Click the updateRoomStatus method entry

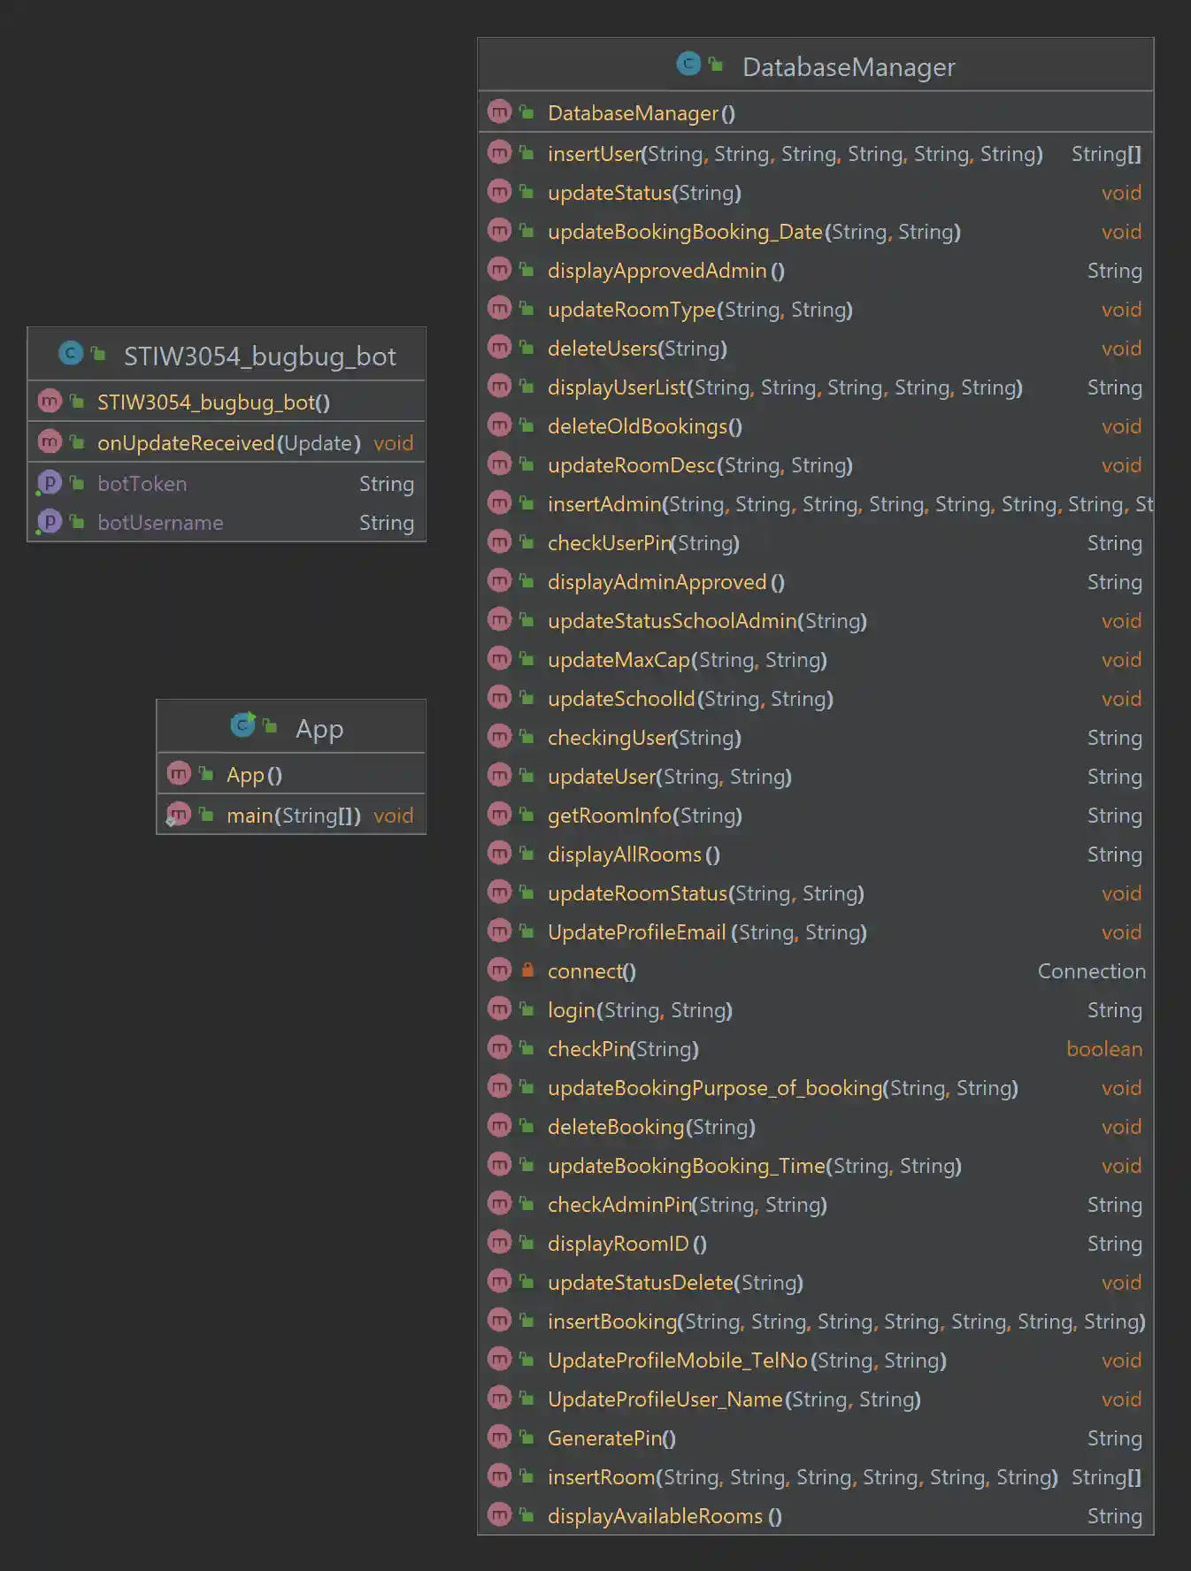705,893
